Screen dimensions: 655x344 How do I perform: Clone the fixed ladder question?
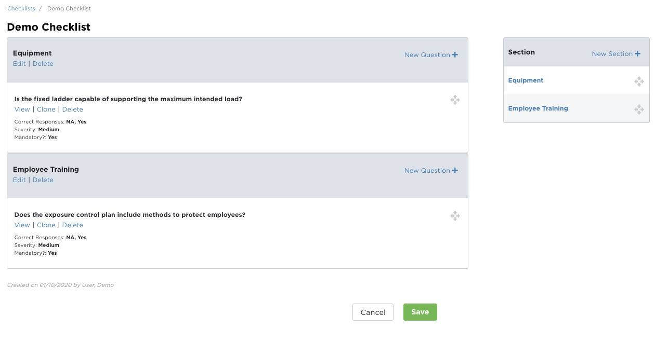46,109
